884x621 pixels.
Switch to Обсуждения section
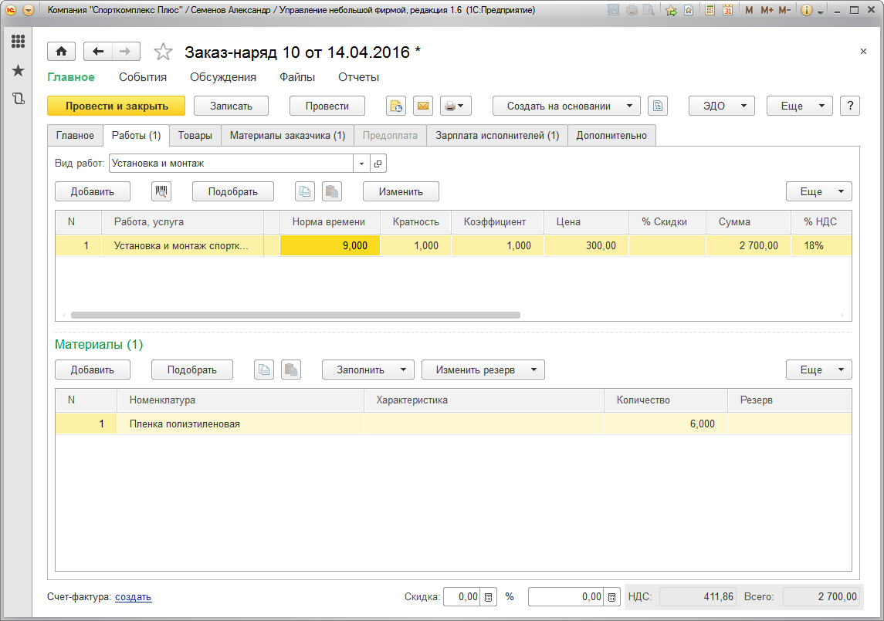click(x=222, y=77)
